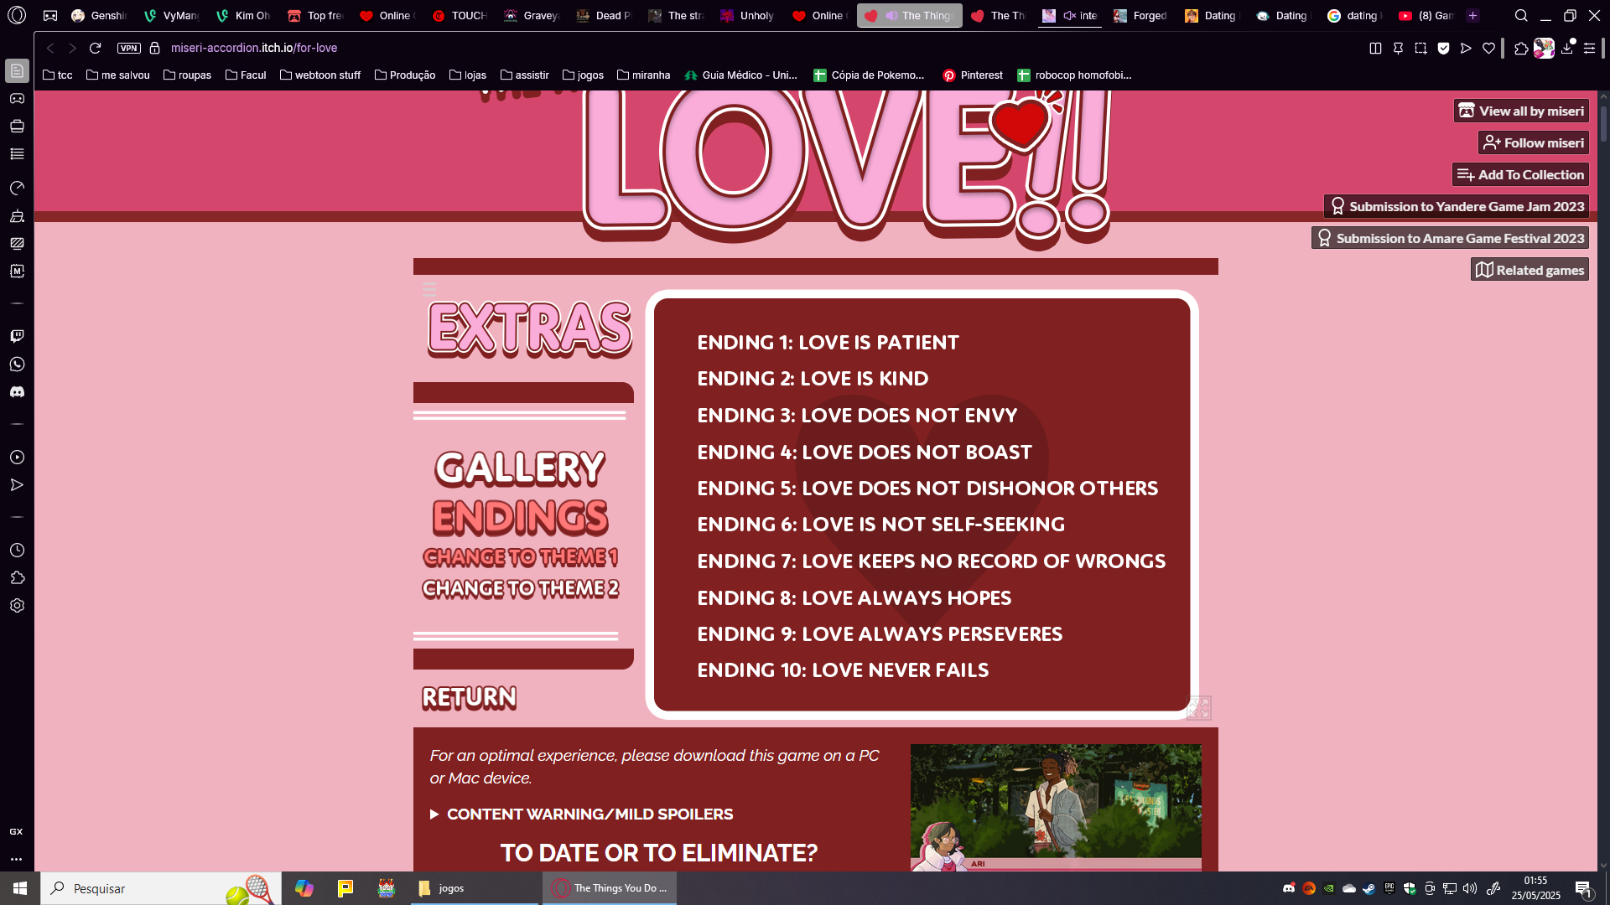Search tabs with the magnifier icon
The image size is (1610, 905).
1521,15
